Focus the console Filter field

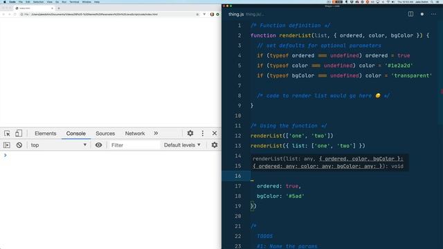[134, 145]
